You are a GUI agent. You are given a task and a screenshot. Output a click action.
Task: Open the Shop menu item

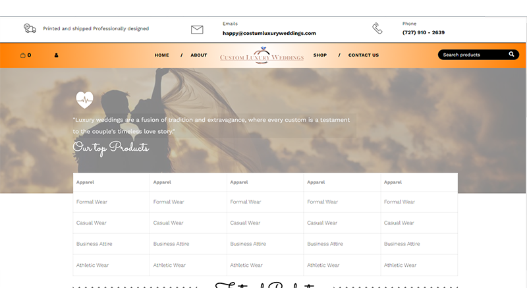[319, 55]
